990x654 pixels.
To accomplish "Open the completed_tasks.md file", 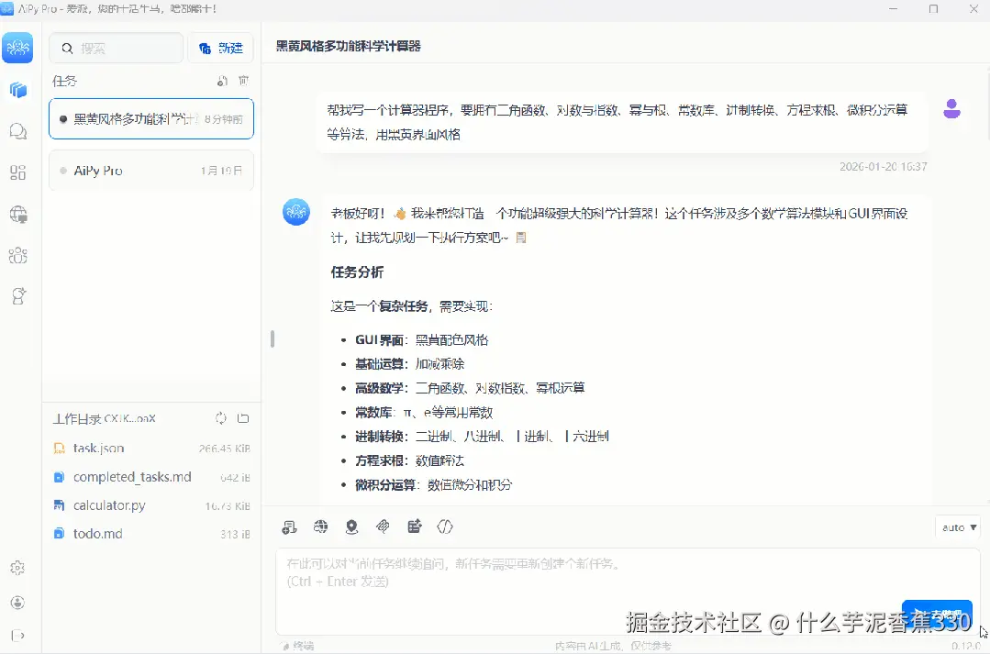I will [x=151, y=477].
